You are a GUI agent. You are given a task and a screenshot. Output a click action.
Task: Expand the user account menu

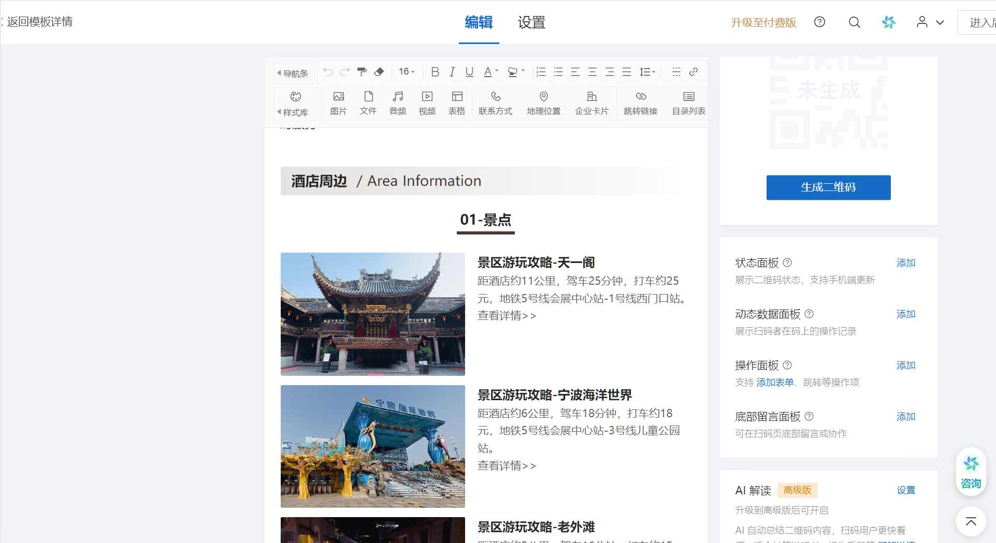pos(930,22)
